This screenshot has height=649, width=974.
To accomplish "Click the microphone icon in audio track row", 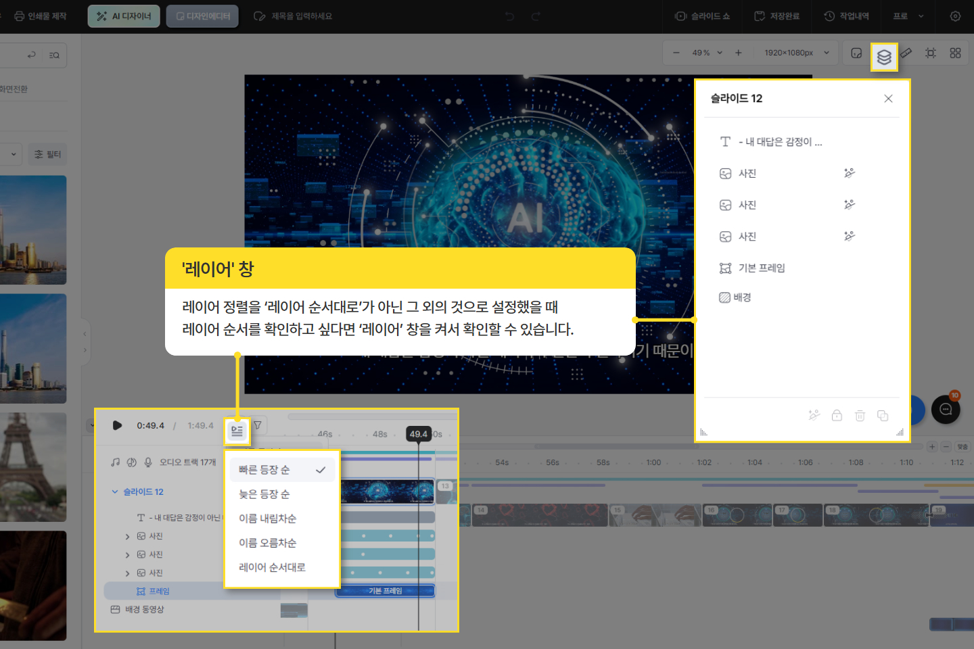I will click(148, 462).
